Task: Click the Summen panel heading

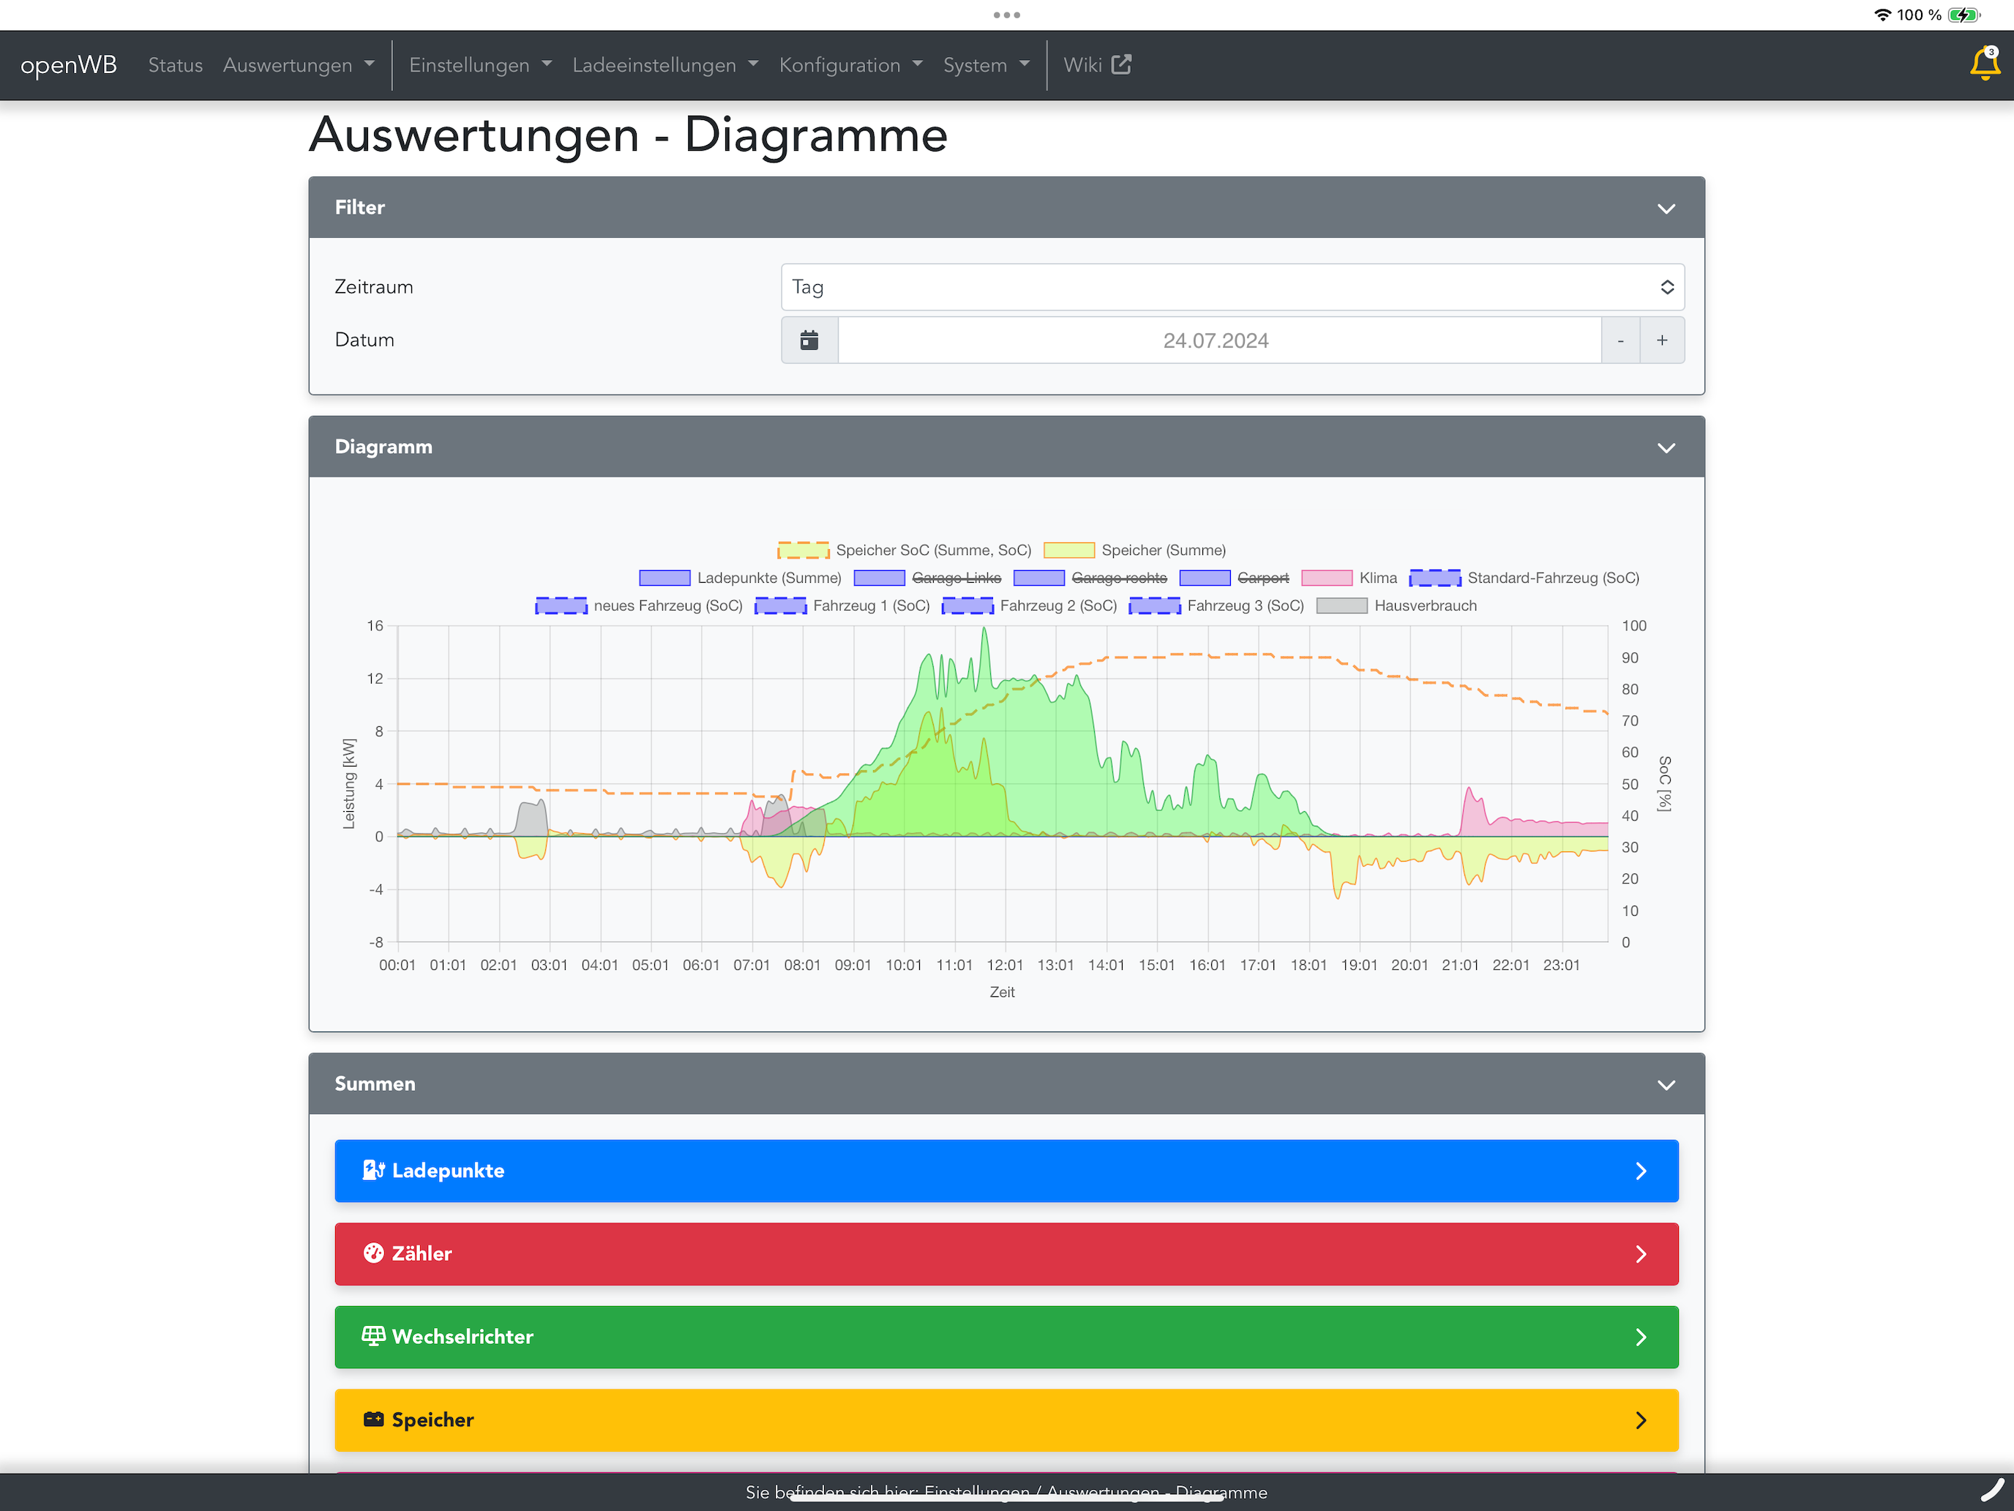Action: [375, 1083]
